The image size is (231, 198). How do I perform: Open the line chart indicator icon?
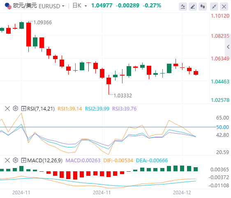pyautogui.click(x=183, y=7)
